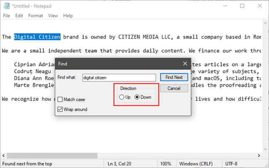Screen dimensions: 269x168
Task: Click the 'Diana Ann Roe' line
Action: coord(34,78)
